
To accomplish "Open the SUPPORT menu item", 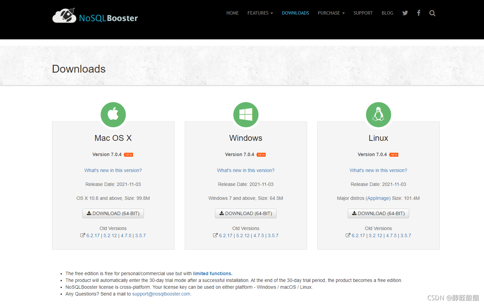I will (x=363, y=13).
